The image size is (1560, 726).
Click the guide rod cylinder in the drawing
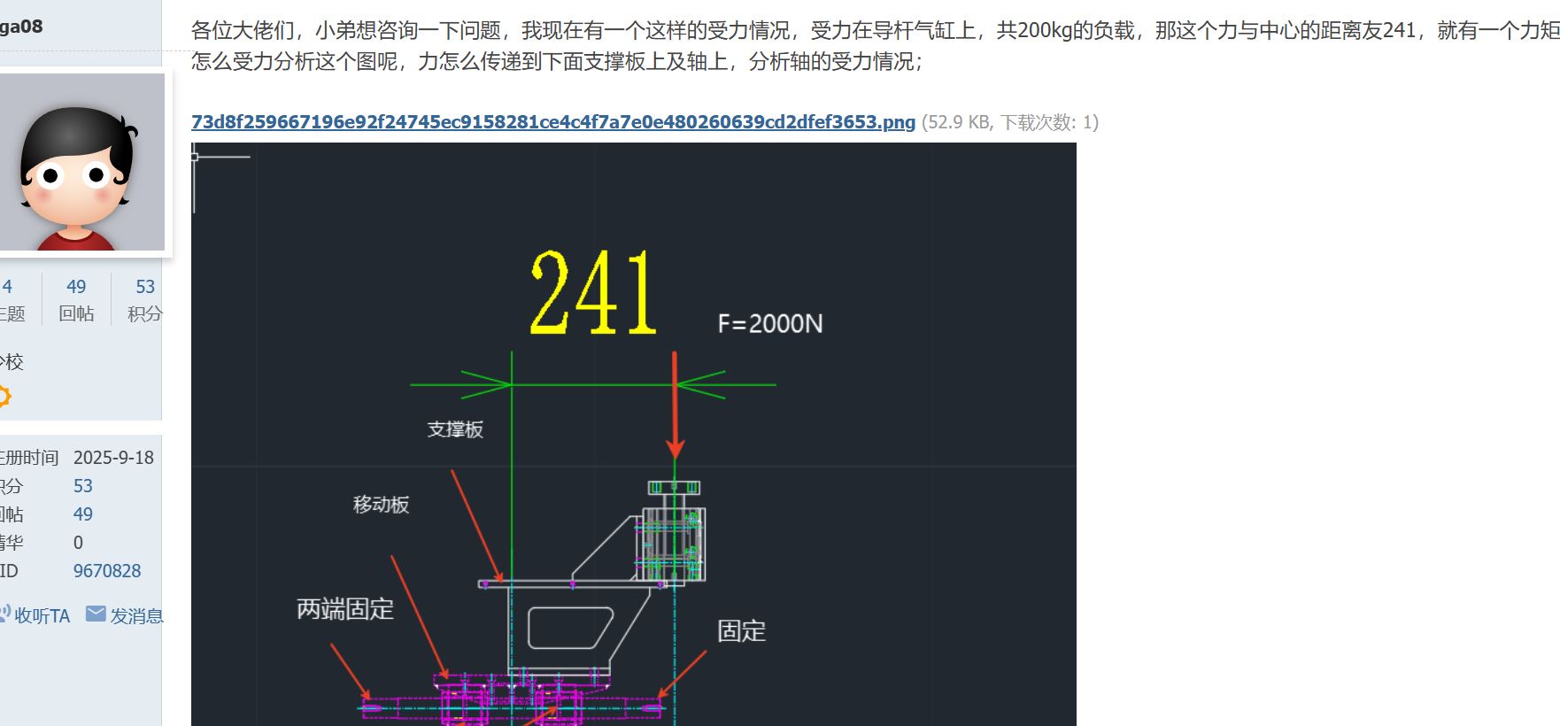674,531
